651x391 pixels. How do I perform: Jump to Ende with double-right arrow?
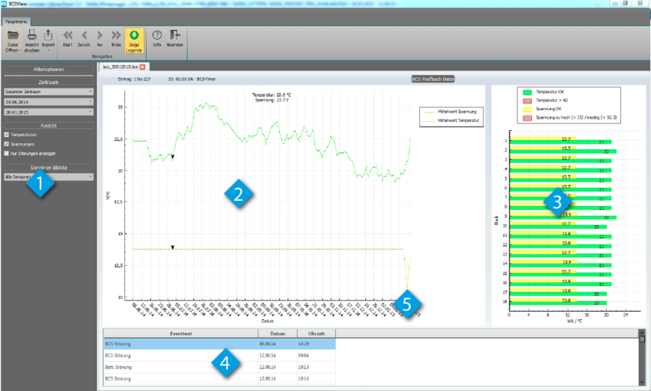coord(116,37)
